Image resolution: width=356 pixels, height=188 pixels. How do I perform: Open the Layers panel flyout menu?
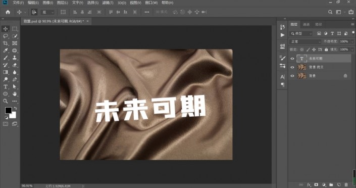(x=352, y=24)
